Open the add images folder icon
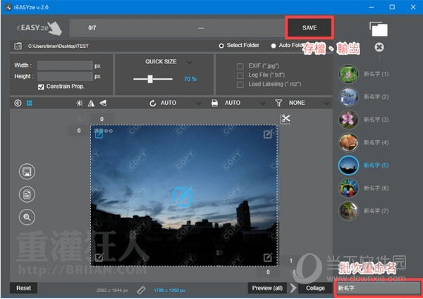Viewport: 423px width, 299px height. click(379, 29)
